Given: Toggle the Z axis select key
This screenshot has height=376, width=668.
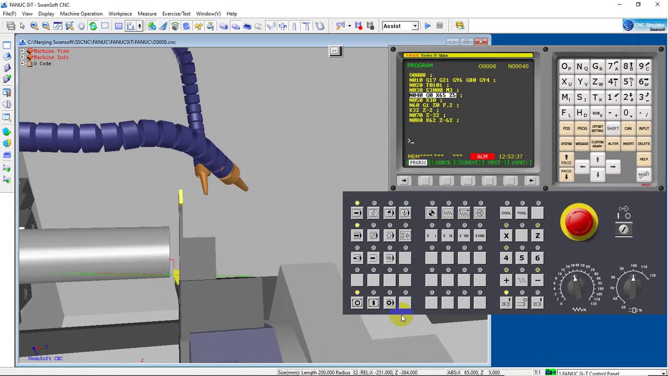Looking at the screenshot, I should [538, 236].
